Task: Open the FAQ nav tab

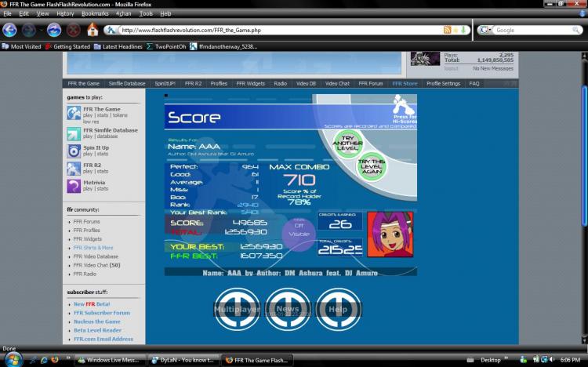Action: 474,84
